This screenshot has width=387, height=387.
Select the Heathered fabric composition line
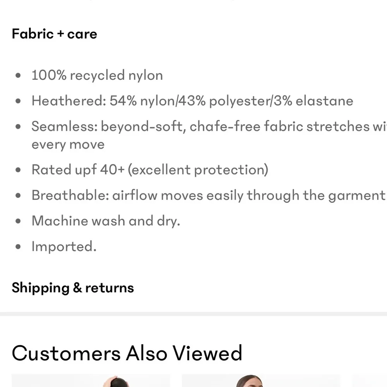click(192, 101)
